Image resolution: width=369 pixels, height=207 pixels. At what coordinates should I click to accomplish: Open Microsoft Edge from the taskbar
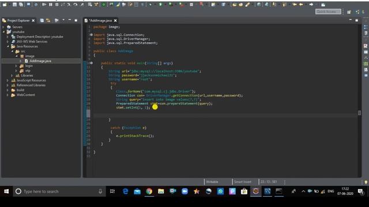coord(126,191)
